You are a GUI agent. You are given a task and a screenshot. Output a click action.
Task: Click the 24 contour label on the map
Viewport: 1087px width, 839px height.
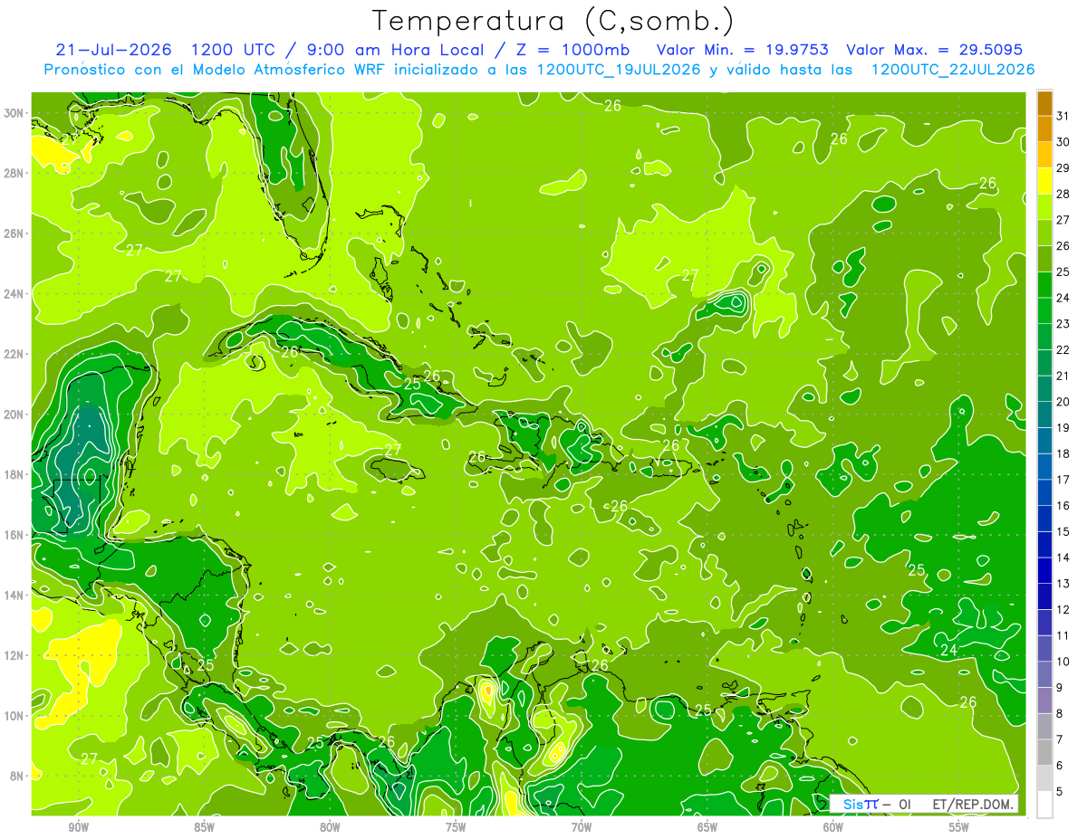tap(948, 650)
